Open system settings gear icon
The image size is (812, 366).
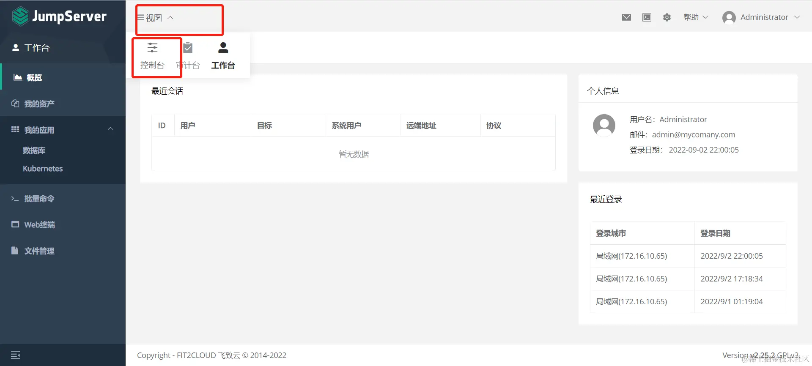pyautogui.click(x=667, y=17)
